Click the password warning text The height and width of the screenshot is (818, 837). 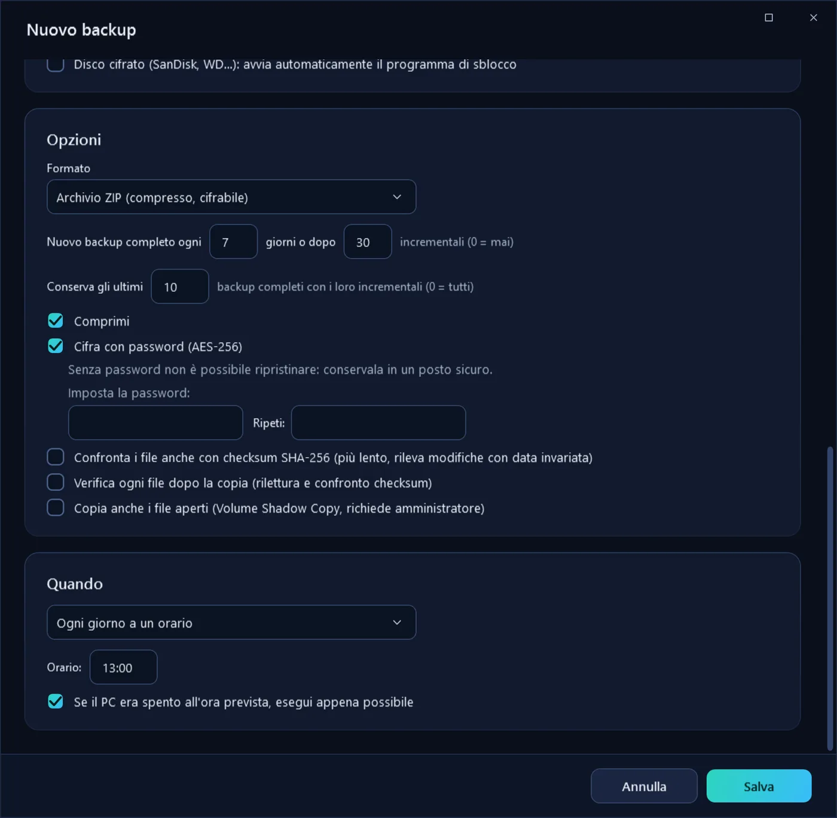(280, 370)
